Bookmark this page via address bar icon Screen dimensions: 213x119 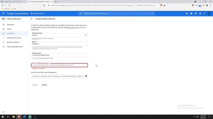pyautogui.click(x=44, y=5)
